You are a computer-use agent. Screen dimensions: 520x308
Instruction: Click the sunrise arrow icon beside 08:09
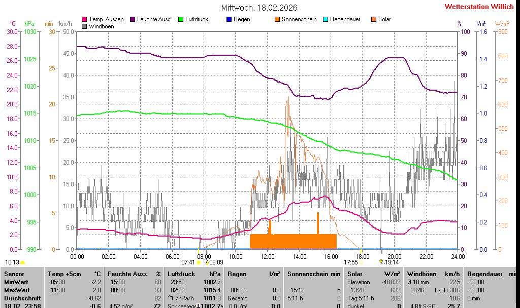(x=207, y=262)
